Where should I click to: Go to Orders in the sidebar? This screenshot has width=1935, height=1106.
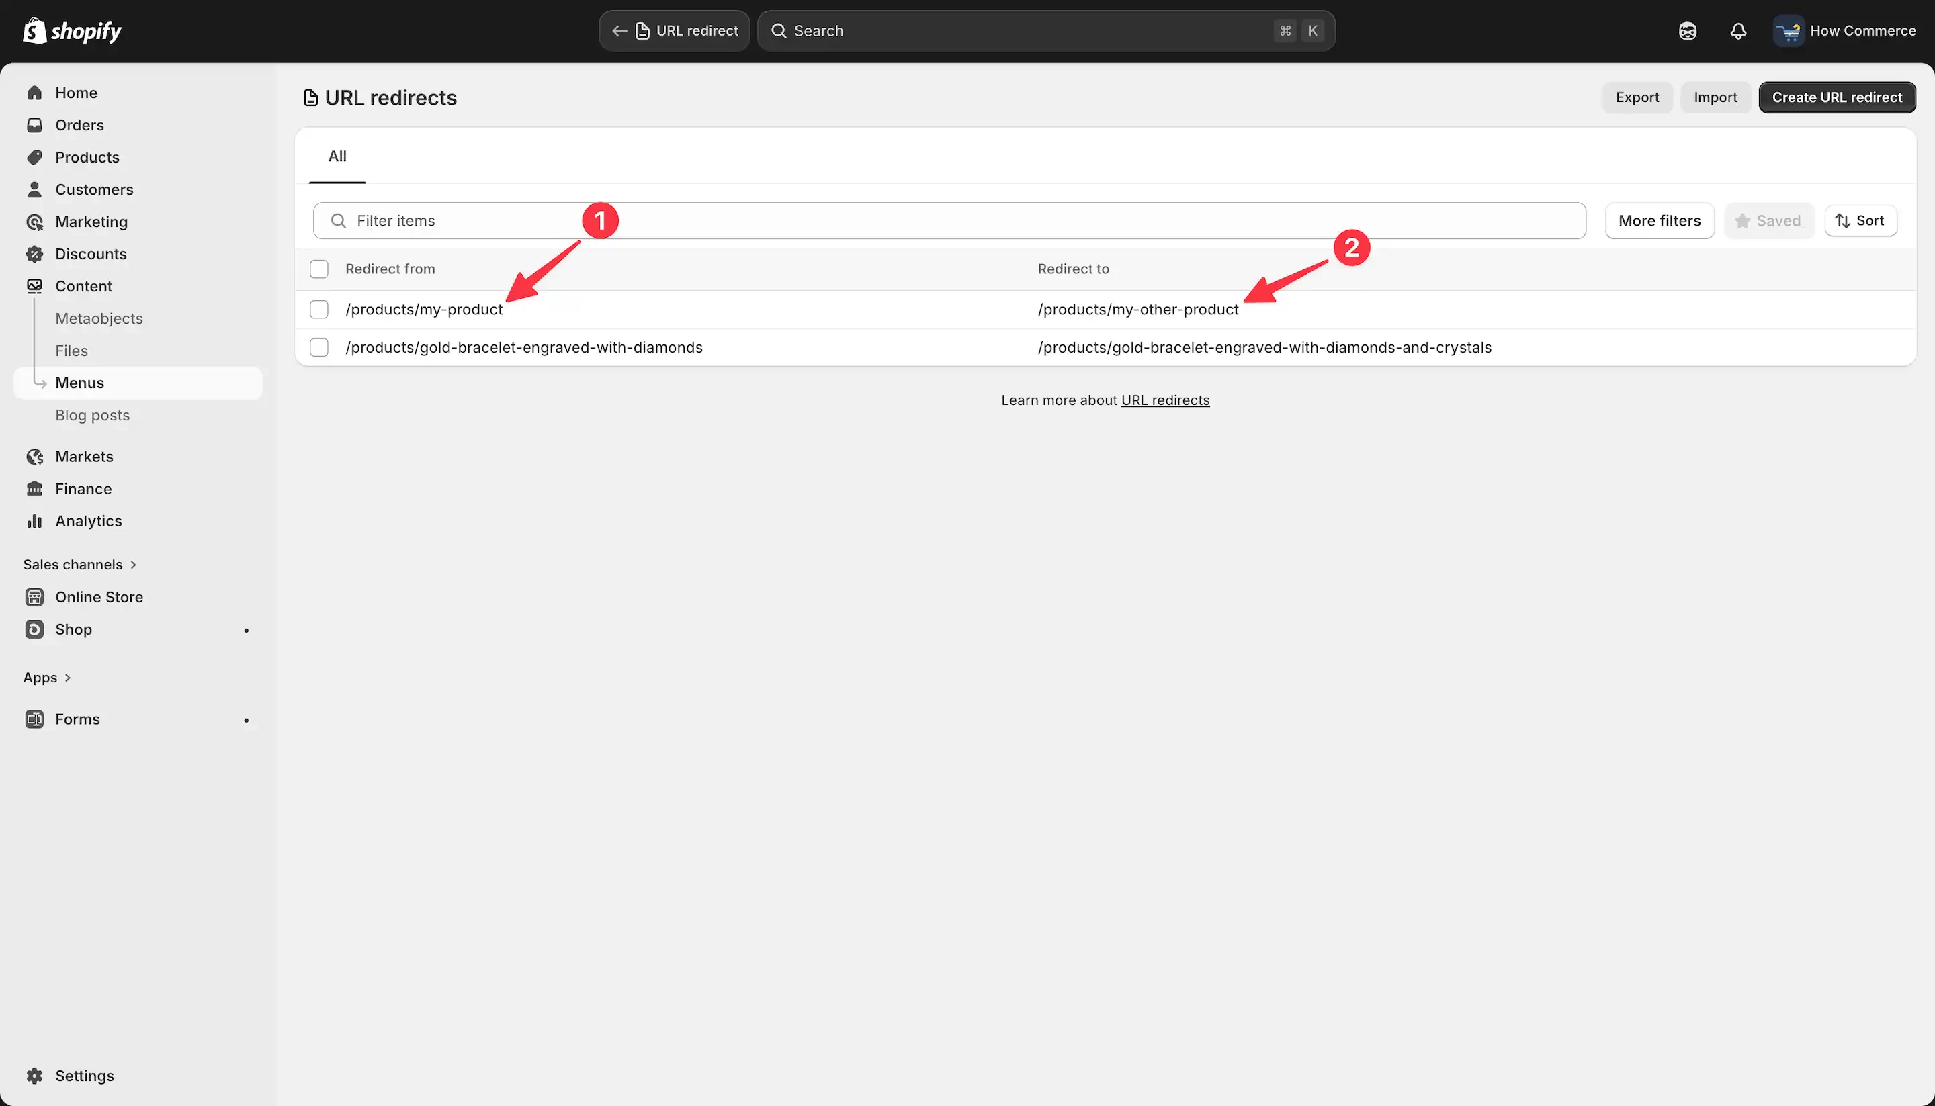[79, 125]
